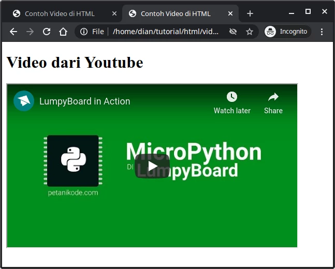Open site information icon next to File
This screenshot has width=335, height=269.
point(84,32)
